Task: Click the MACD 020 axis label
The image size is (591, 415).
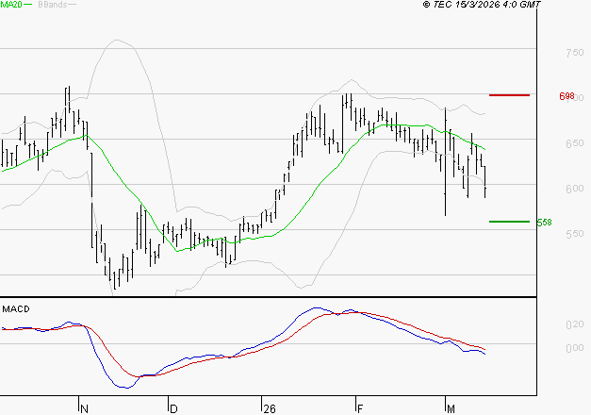Action: (575, 324)
